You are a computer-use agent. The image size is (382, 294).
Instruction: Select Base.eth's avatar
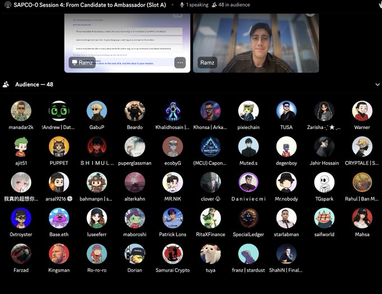click(59, 218)
